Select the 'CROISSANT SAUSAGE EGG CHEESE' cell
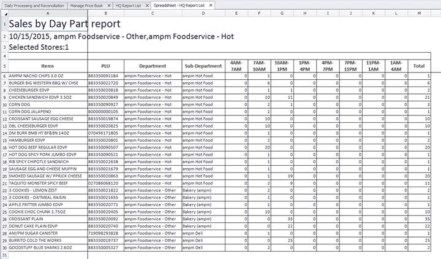The image size is (441, 259). click(x=48, y=119)
